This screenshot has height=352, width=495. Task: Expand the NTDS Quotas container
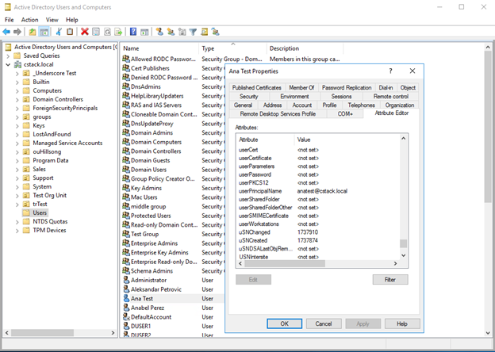pyautogui.click(x=17, y=222)
